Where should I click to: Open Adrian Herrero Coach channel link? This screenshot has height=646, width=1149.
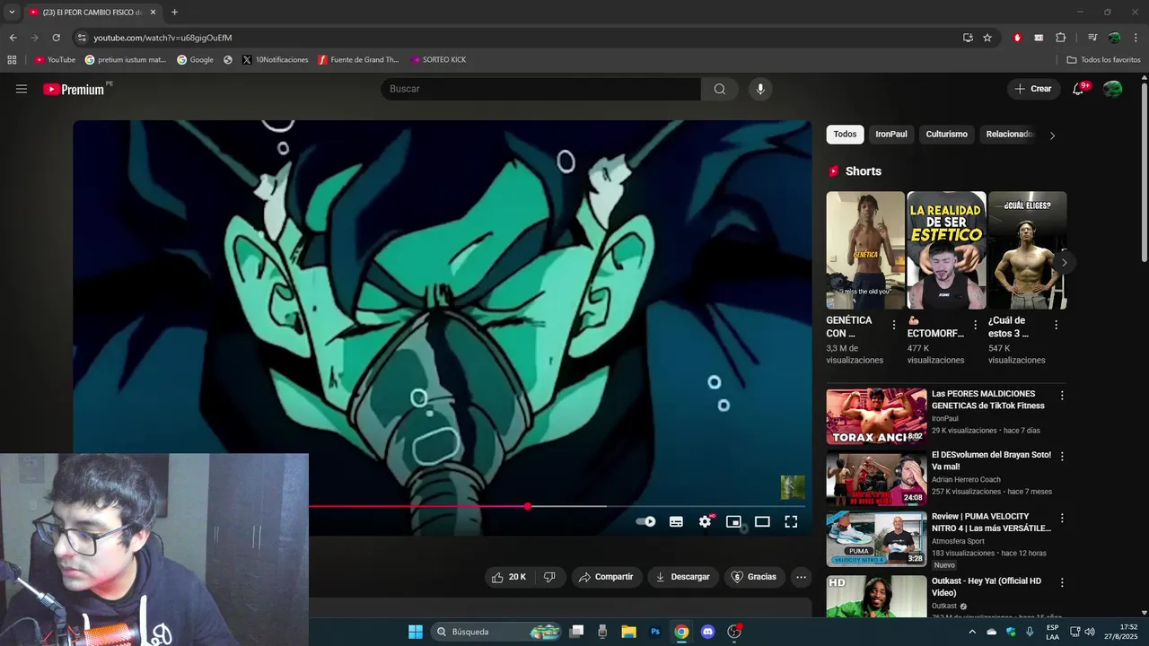click(x=966, y=480)
